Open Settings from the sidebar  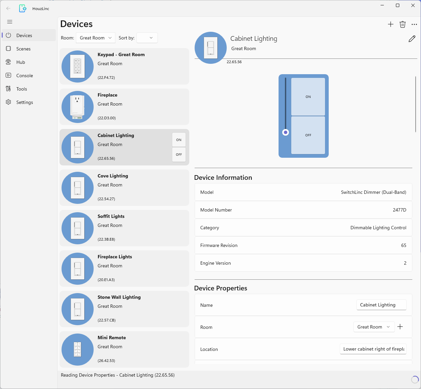(24, 102)
